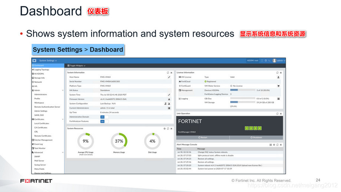Open the Toggle Widgets dropdown
The width and height of the screenshot is (341, 192).
coord(76,66)
